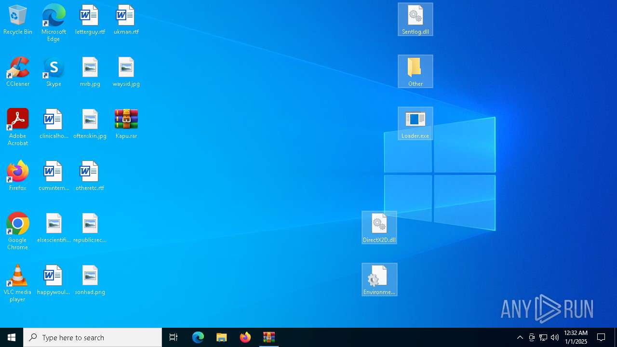Click the taskbar search box
The width and height of the screenshot is (617, 347).
tap(93, 337)
